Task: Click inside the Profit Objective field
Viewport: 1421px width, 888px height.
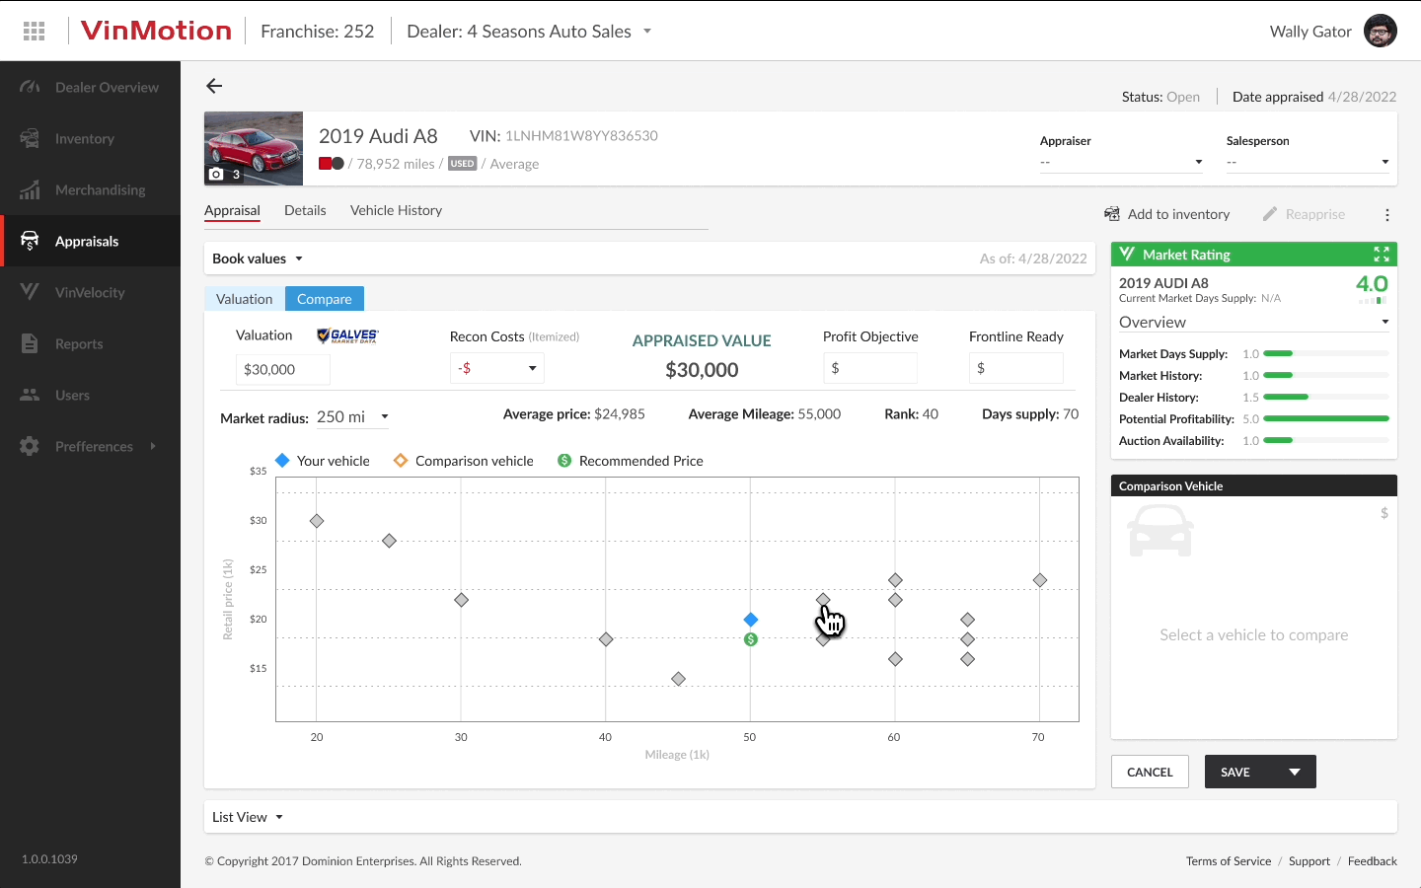Action: pos(870,367)
